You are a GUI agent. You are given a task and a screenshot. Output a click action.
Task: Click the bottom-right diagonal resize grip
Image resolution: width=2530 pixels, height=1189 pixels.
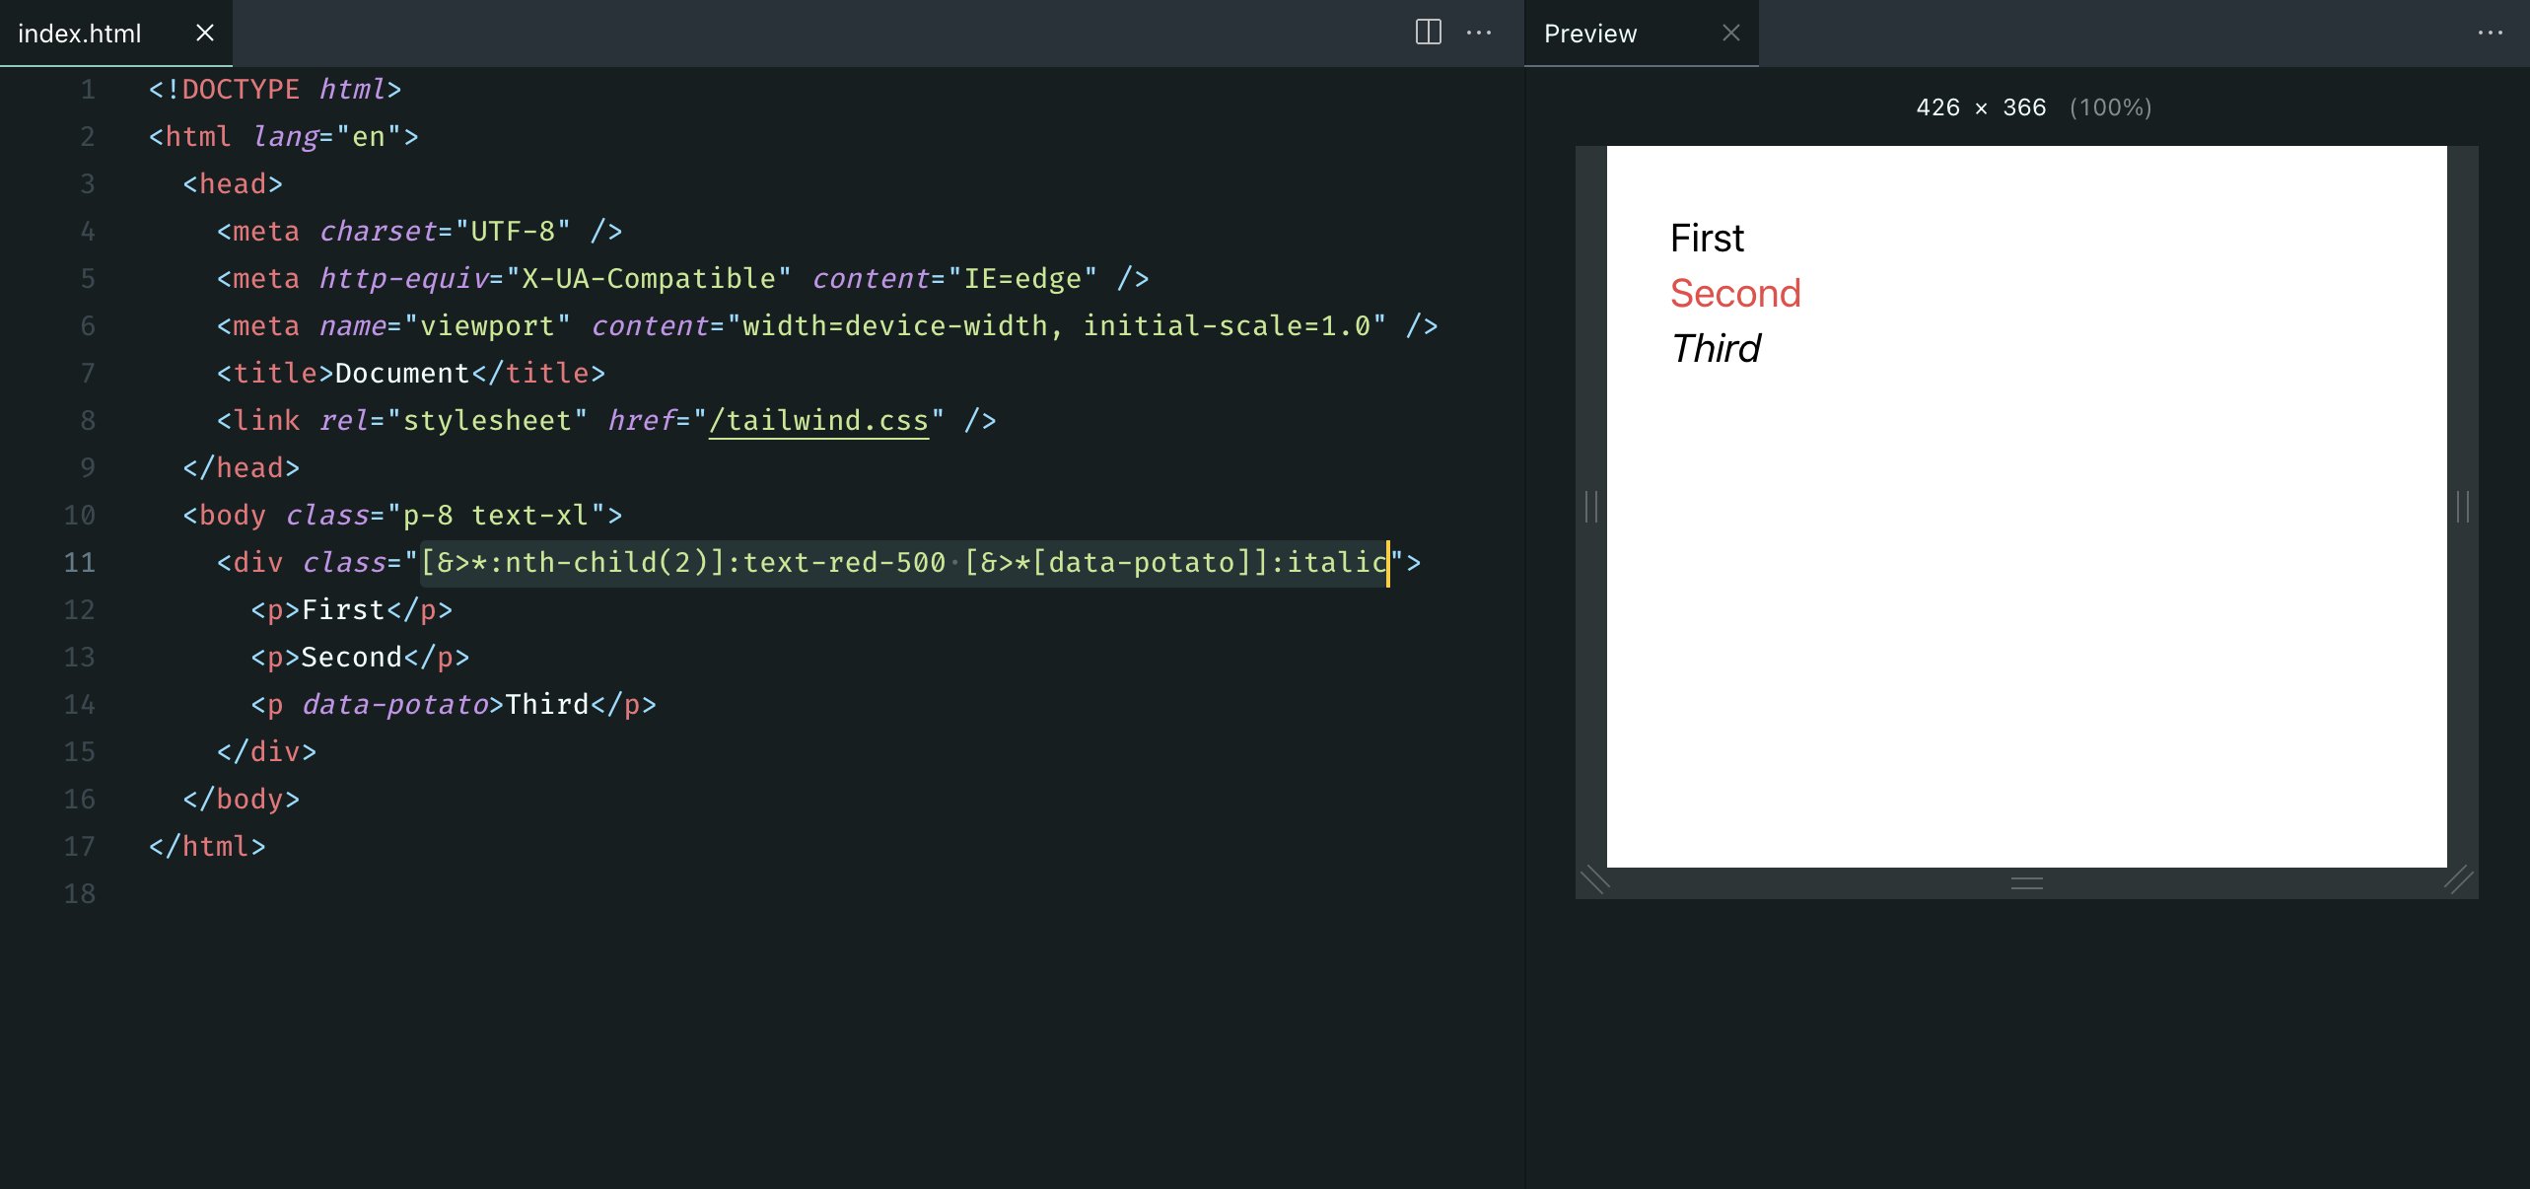click(2457, 880)
